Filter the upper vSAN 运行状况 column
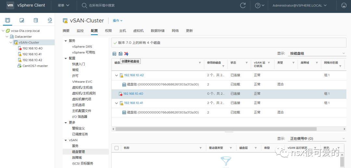The height and width of the screenshot is (168, 351). pos(269,63)
